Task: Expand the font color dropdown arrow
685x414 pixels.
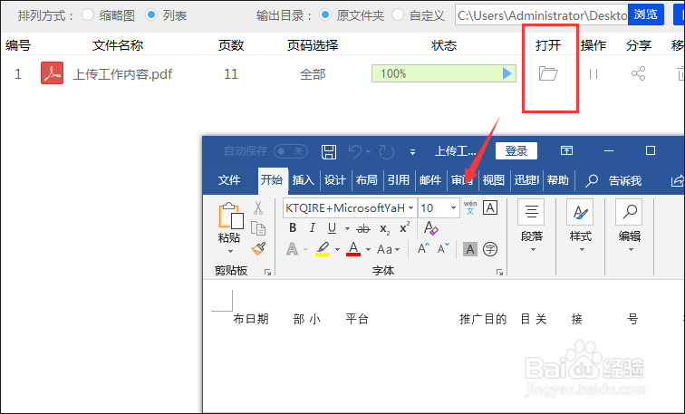Action: coord(368,249)
